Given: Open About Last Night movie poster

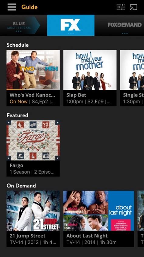Looking at the screenshot, I should click(99, 211).
